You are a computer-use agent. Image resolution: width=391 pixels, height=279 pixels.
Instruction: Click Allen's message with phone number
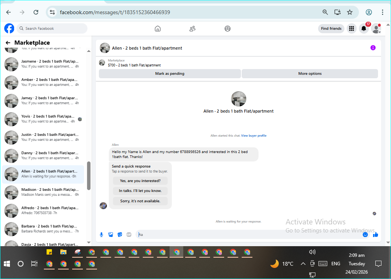tap(184, 154)
